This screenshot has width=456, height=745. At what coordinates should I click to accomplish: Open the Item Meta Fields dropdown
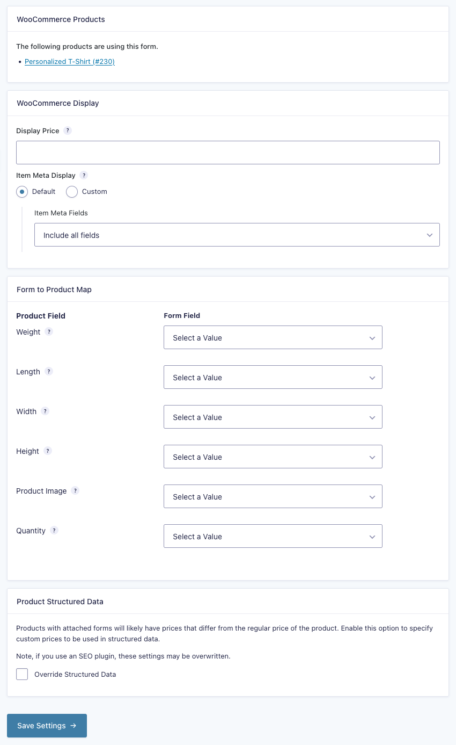pos(237,235)
